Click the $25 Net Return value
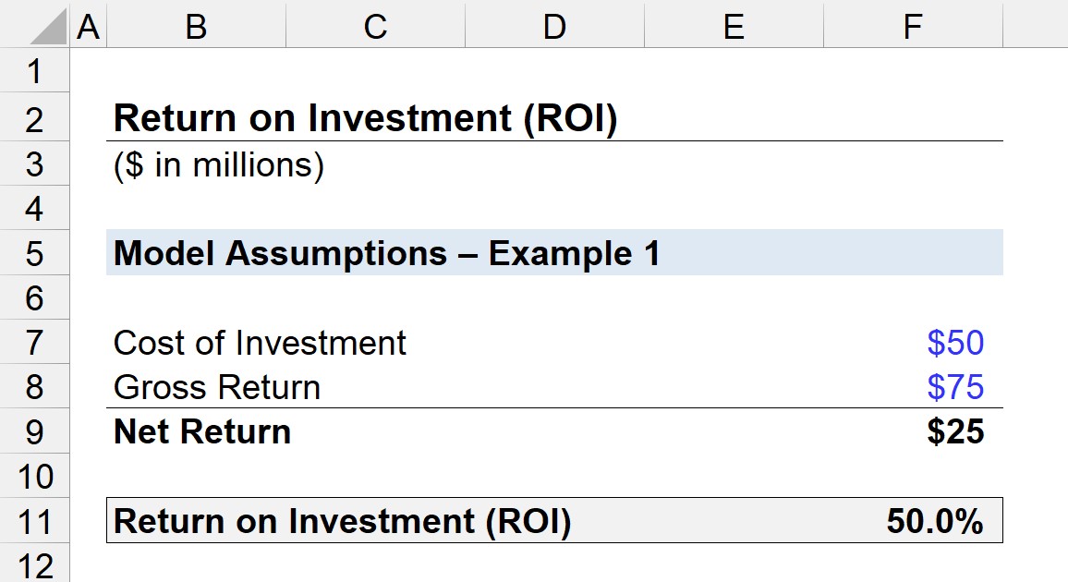 (x=955, y=431)
